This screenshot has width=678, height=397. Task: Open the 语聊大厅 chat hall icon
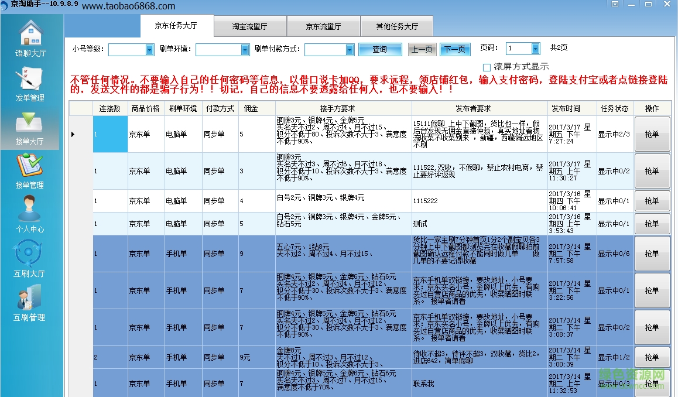[30, 38]
